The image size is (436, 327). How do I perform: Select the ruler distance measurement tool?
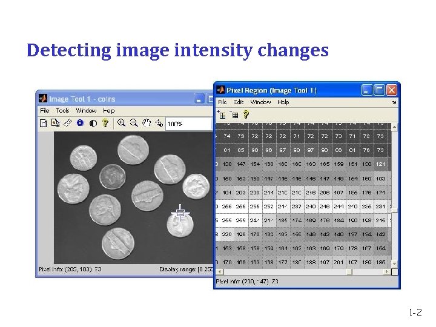click(68, 123)
